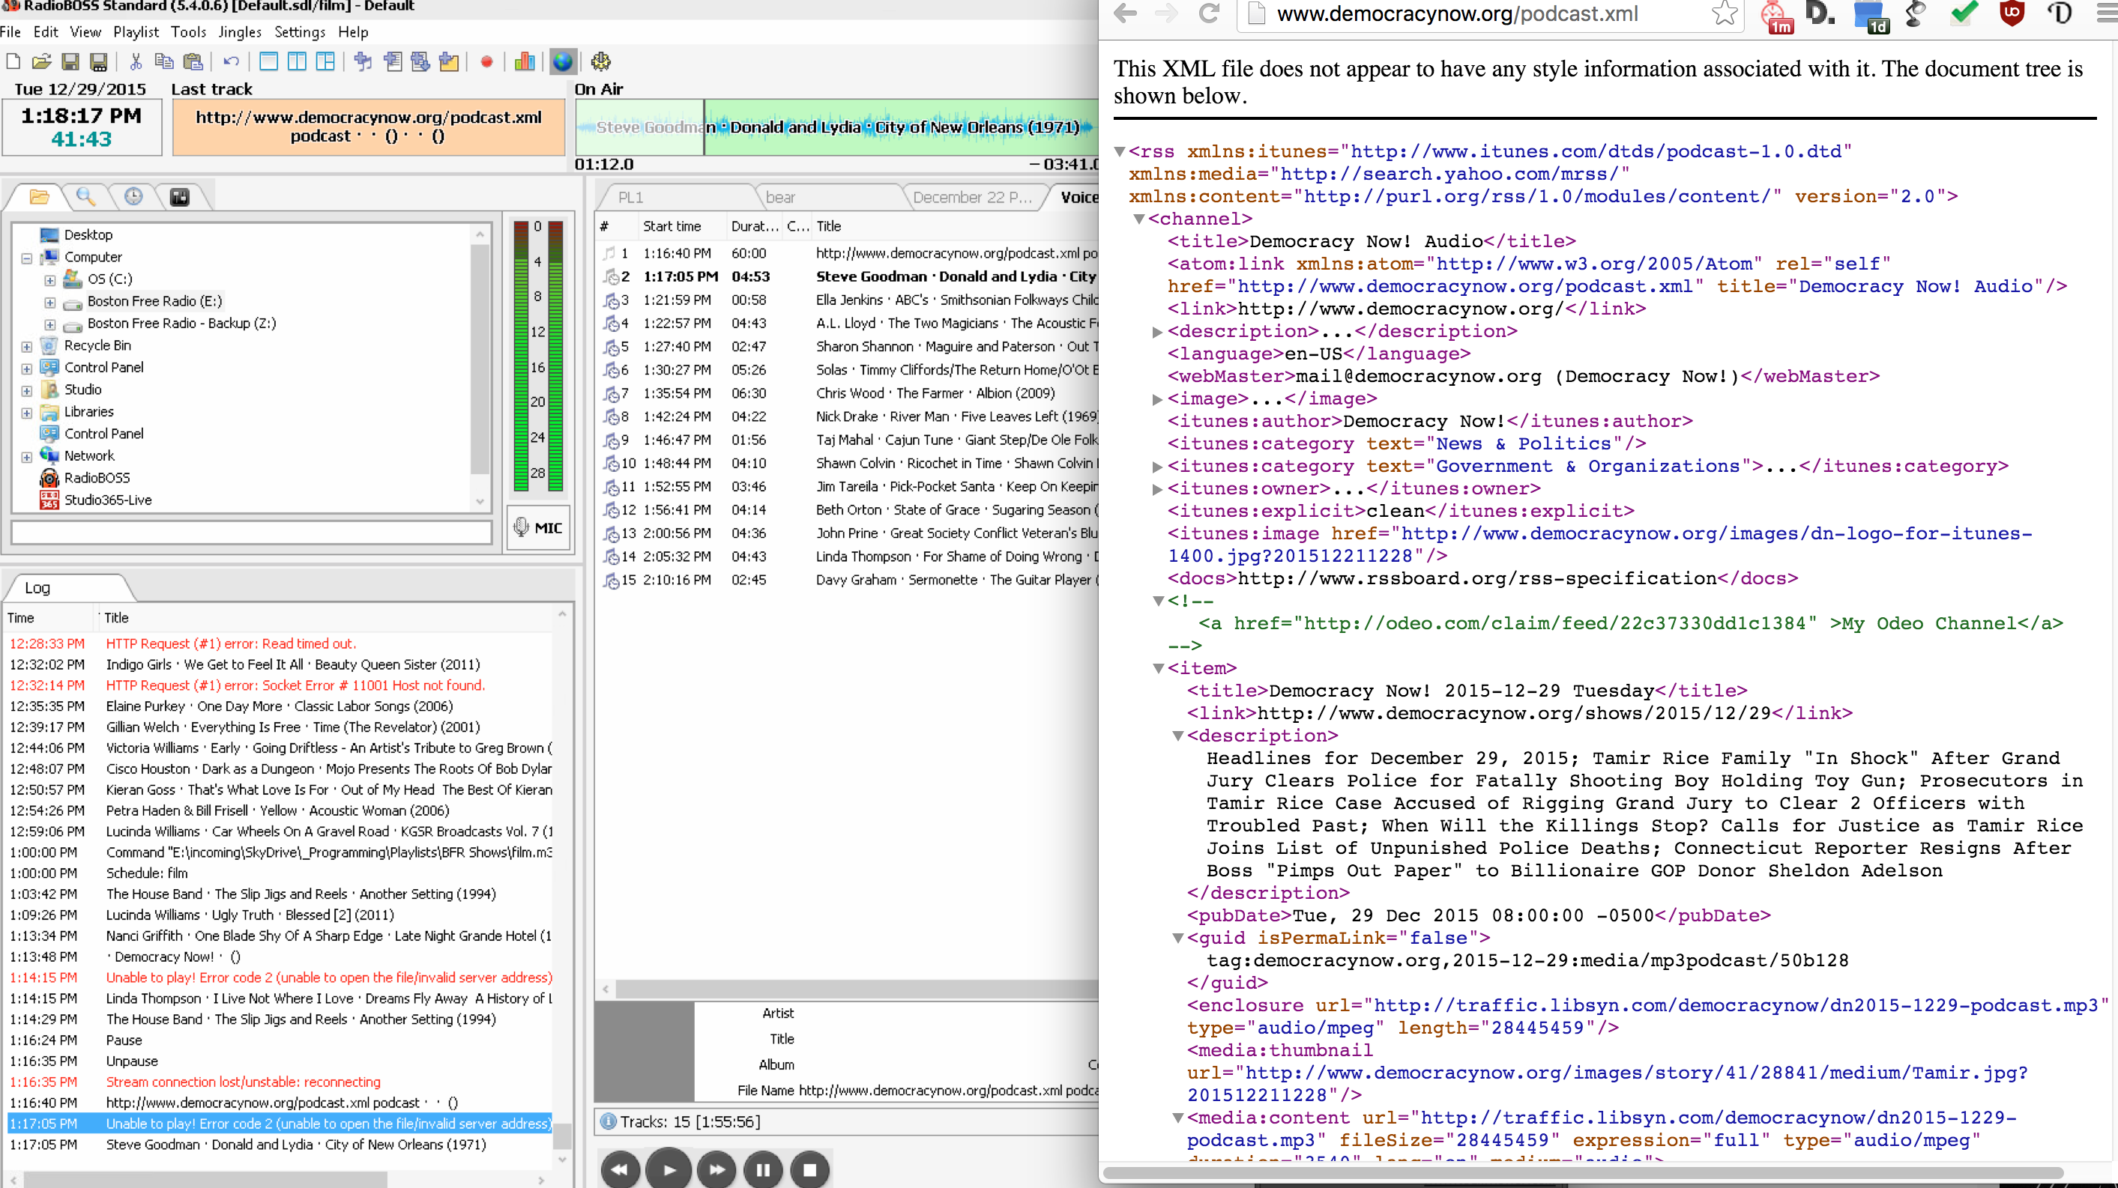Switch to two-column playlist layout icon
2118x1188 pixels.
point(297,61)
